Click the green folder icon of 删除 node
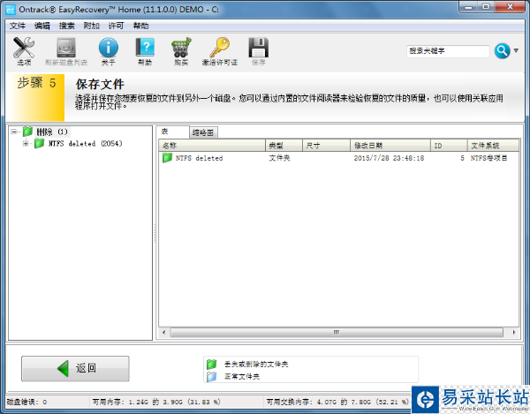 click(x=27, y=132)
